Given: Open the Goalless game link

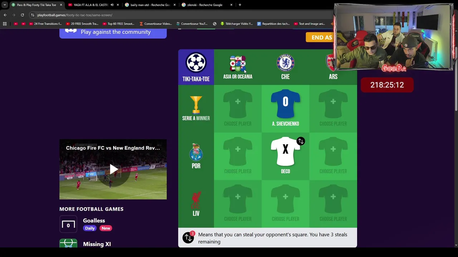Looking at the screenshot, I should point(94,221).
